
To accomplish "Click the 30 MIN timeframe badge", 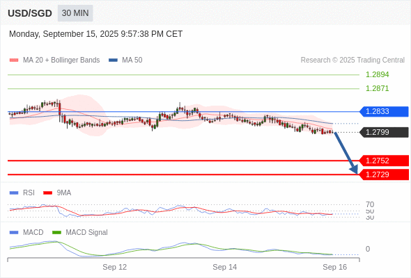I will click(75, 13).
